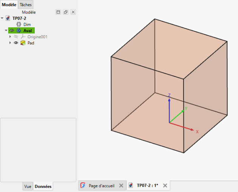Click the TP07-2 document icon in tree

(8, 18)
